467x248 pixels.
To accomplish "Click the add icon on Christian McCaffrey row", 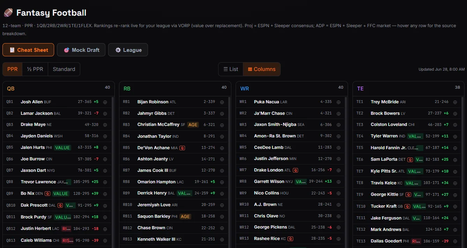I will tap(222, 125).
